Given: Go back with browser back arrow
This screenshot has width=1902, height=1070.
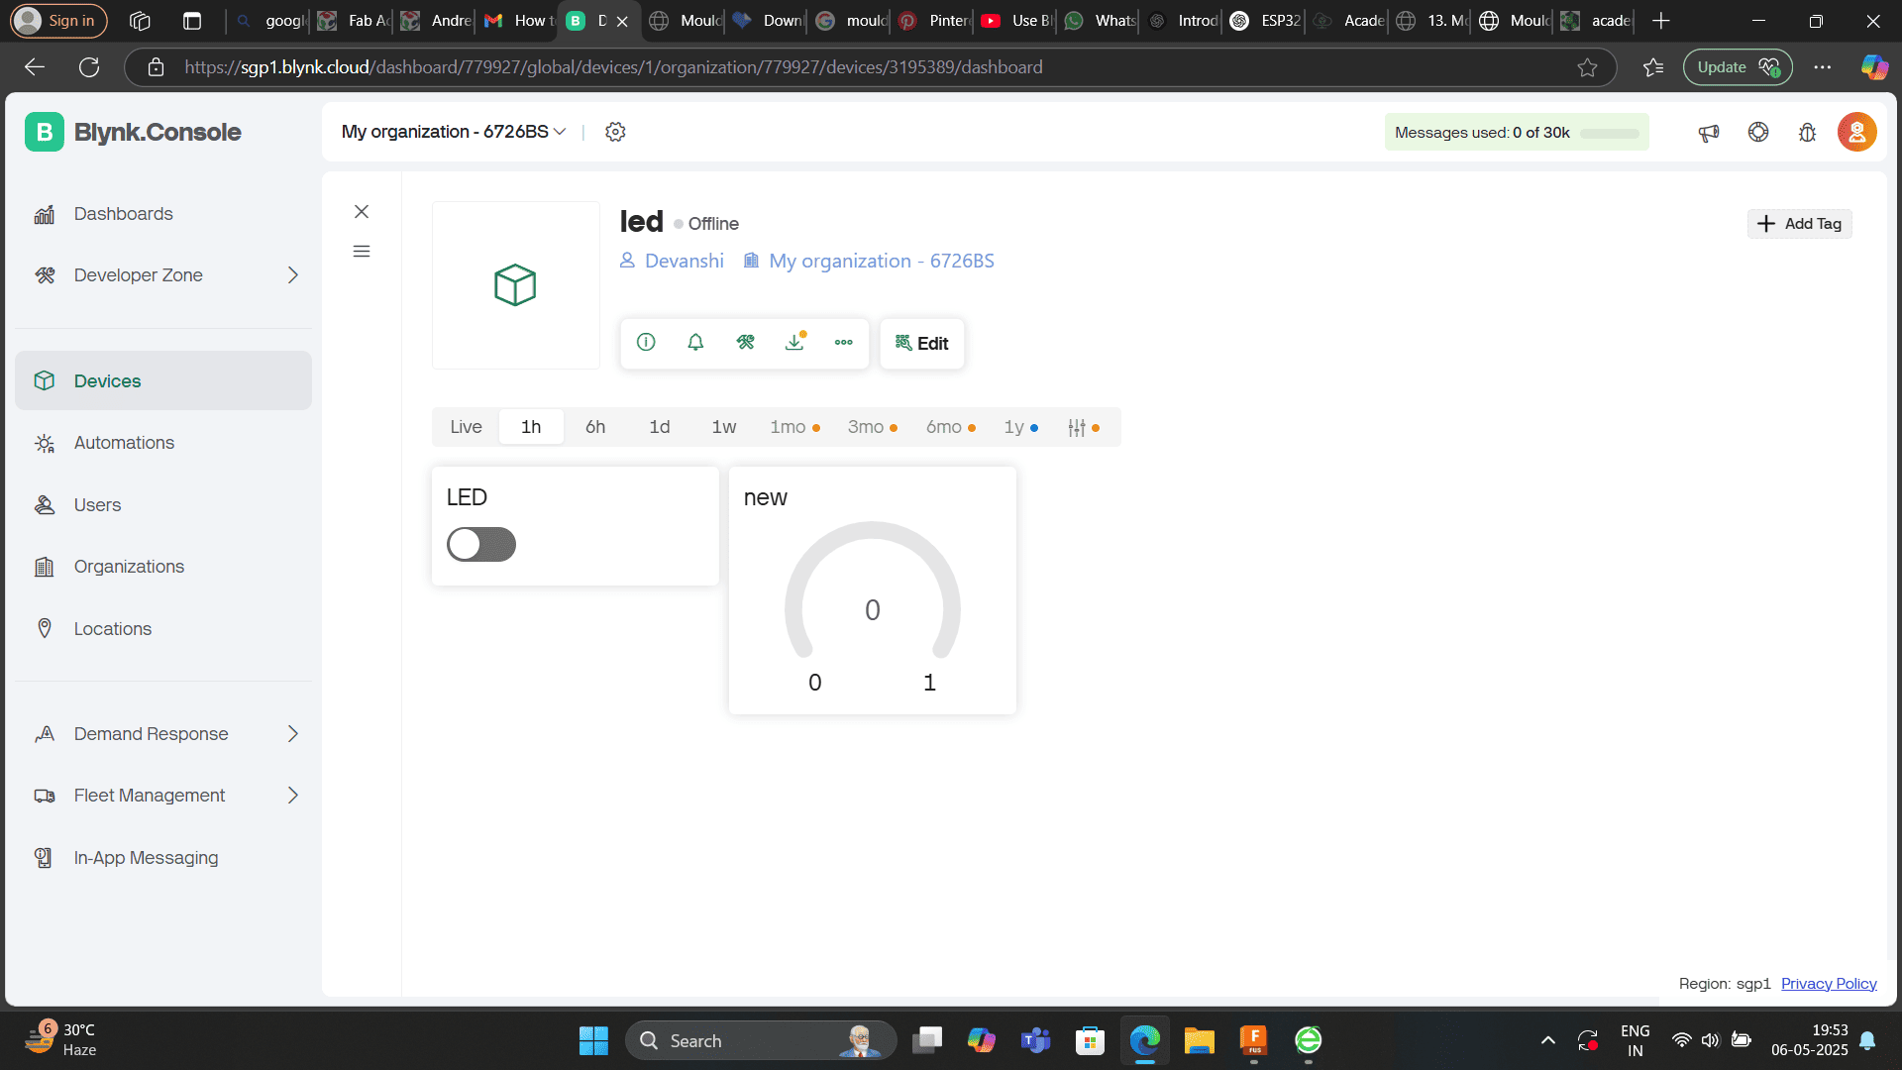Looking at the screenshot, I should point(35,67).
